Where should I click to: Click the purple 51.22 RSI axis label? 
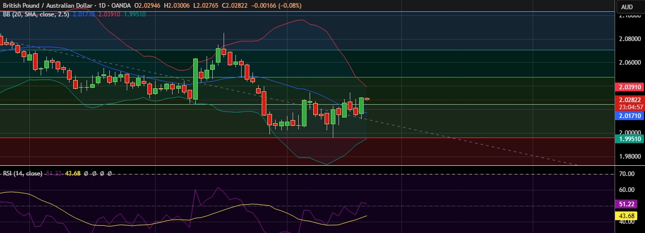[x=630, y=204]
